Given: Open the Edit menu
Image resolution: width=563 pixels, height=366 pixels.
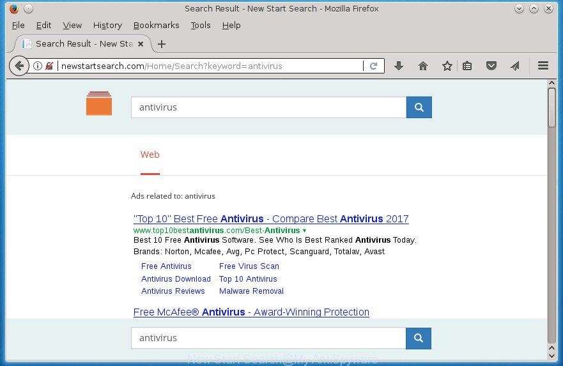Looking at the screenshot, I should click(44, 26).
